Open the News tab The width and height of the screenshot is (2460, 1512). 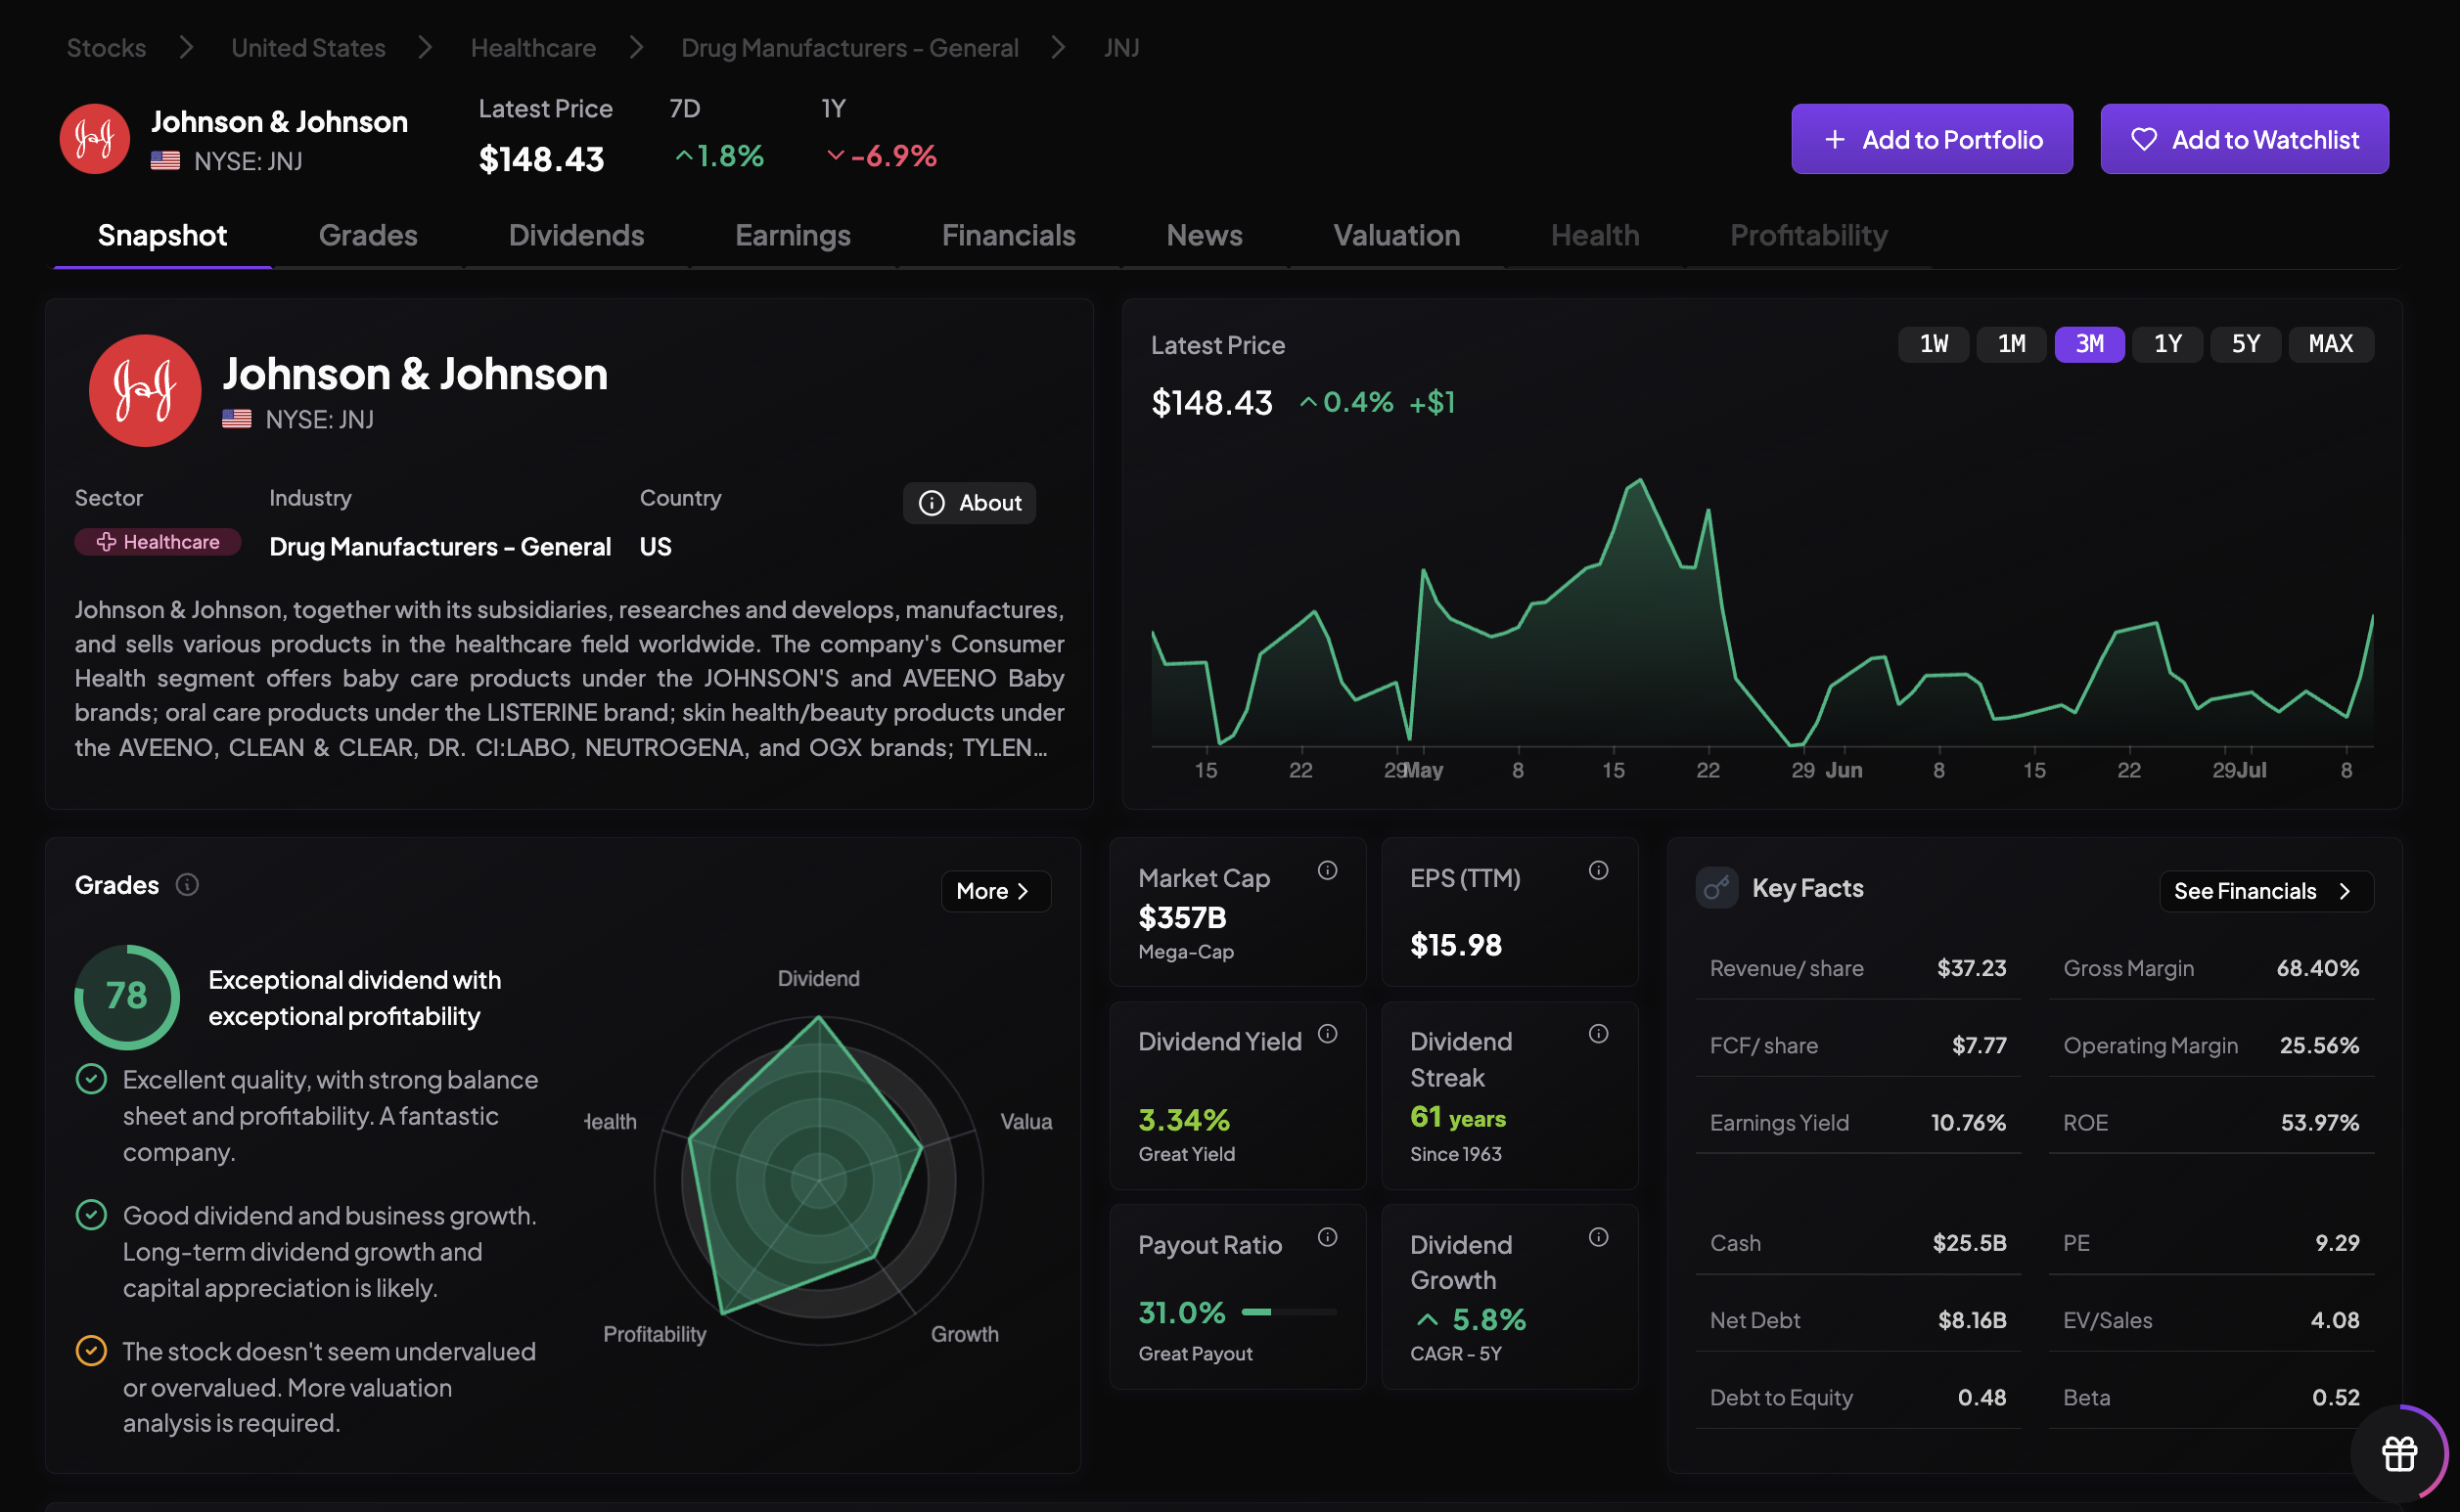(x=1205, y=236)
